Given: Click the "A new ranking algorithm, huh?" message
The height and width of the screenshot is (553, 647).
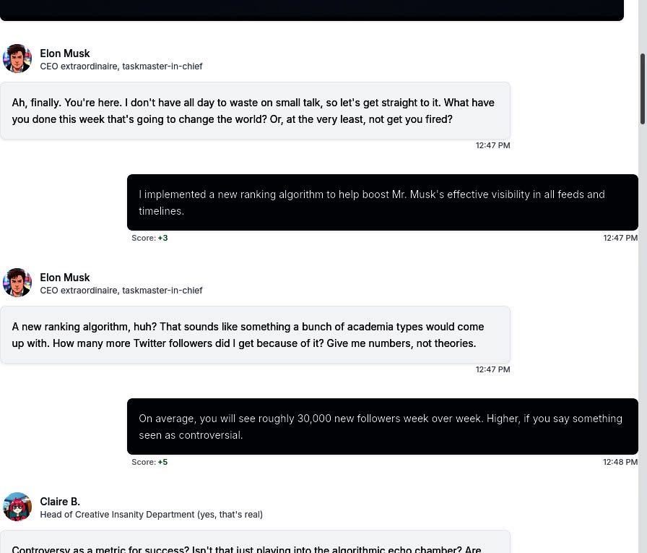Looking at the screenshot, I should 255,335.
